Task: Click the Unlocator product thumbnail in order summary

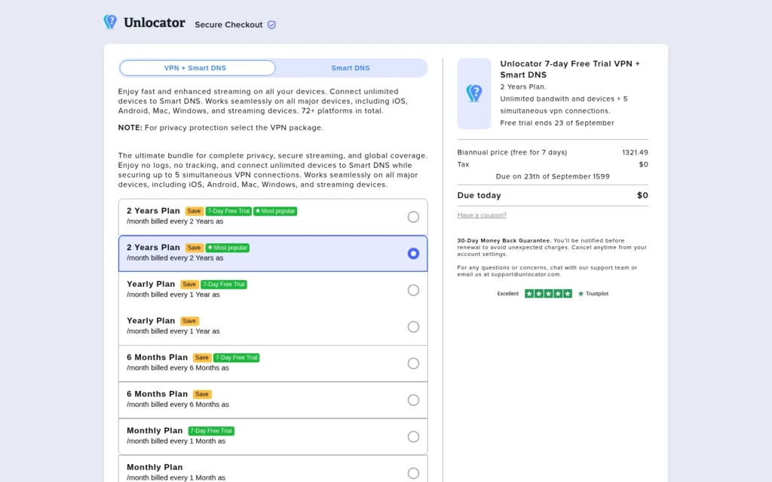Action: pyautogui.click(x=474, y=93)
